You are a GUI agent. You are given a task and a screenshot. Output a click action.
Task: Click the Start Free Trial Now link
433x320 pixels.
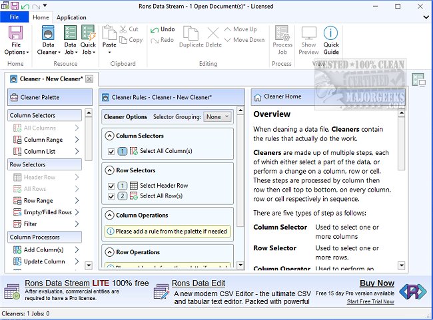(370, 301)
